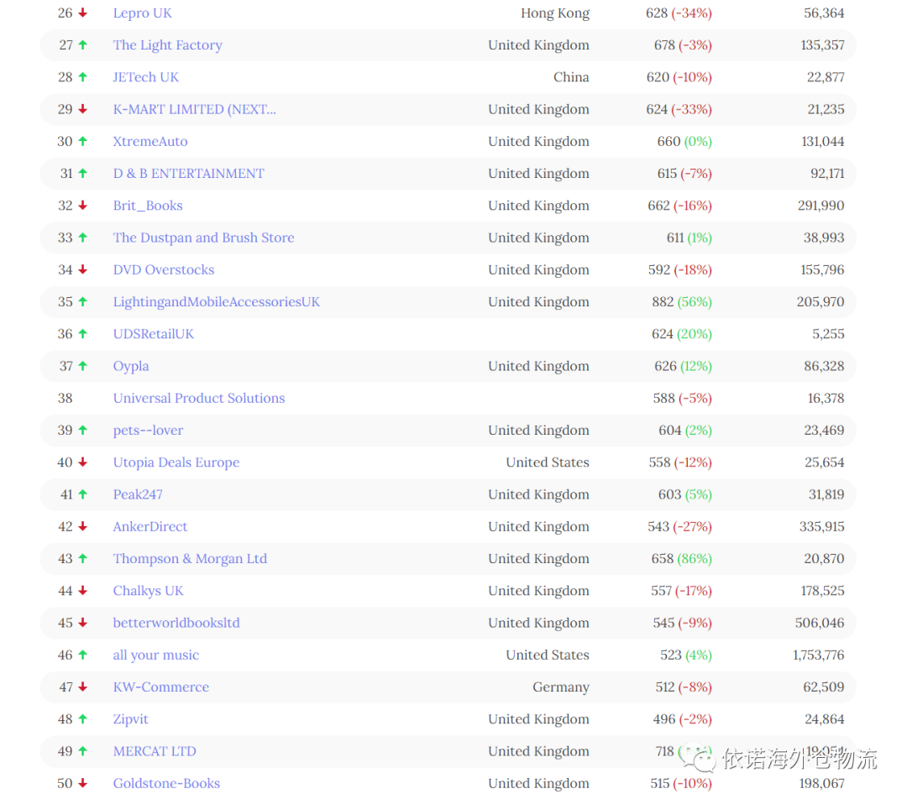907x799 pixels.
Task: Click the Oypla seller link
Action: [x=131, y=366]
